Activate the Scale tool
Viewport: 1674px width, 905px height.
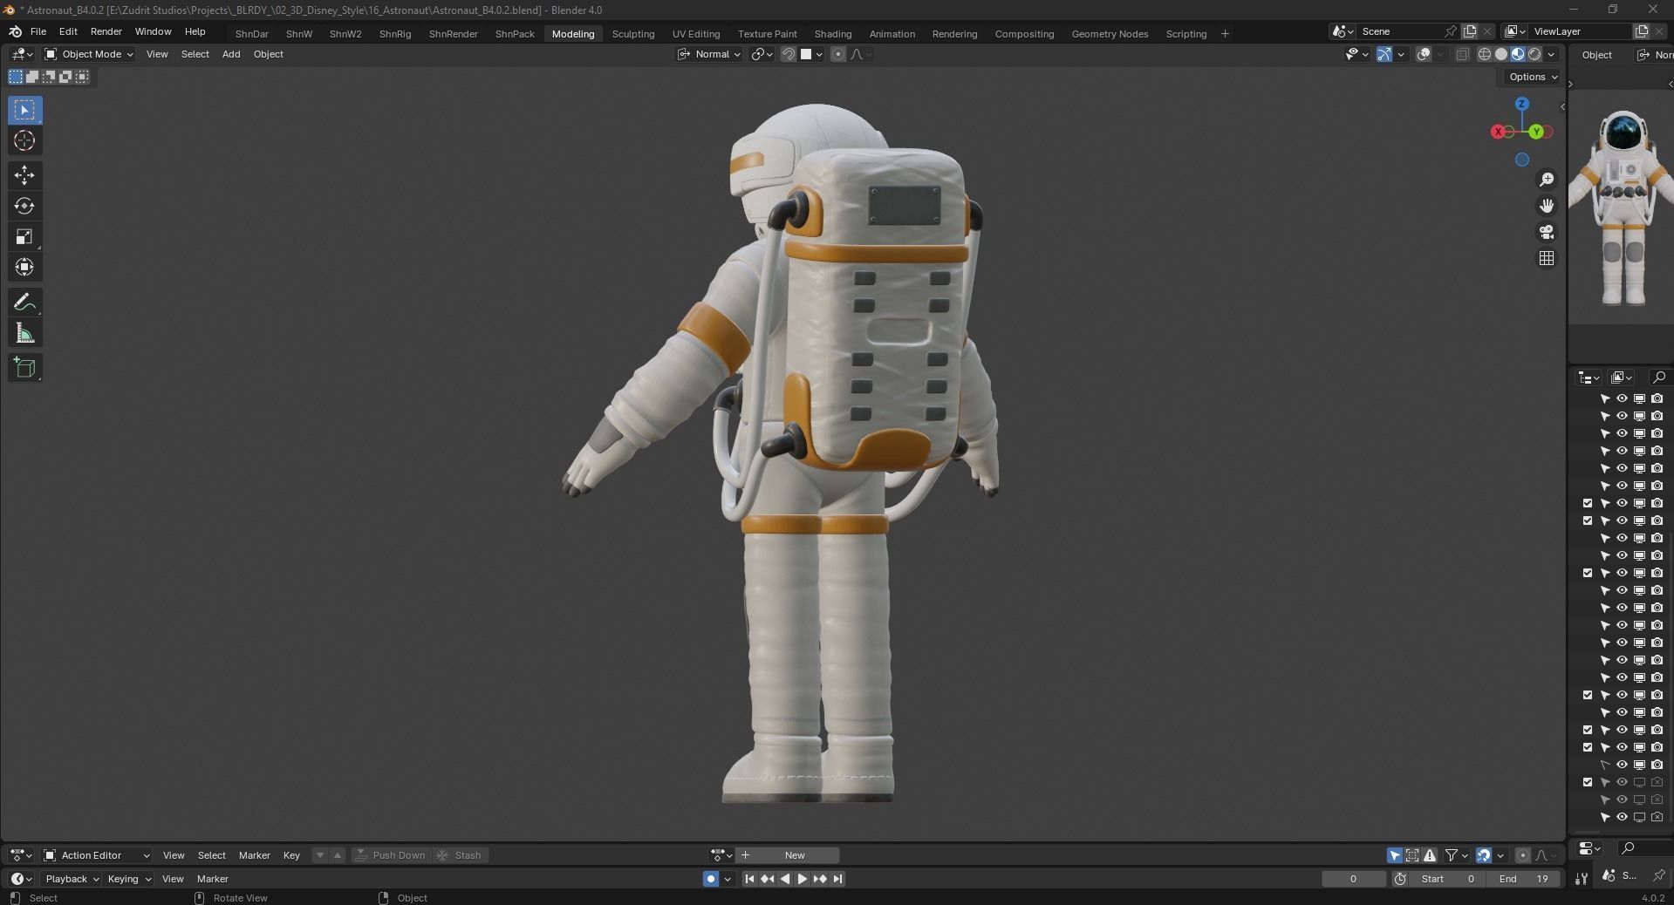pyautogui.click(x=24, y=236)
